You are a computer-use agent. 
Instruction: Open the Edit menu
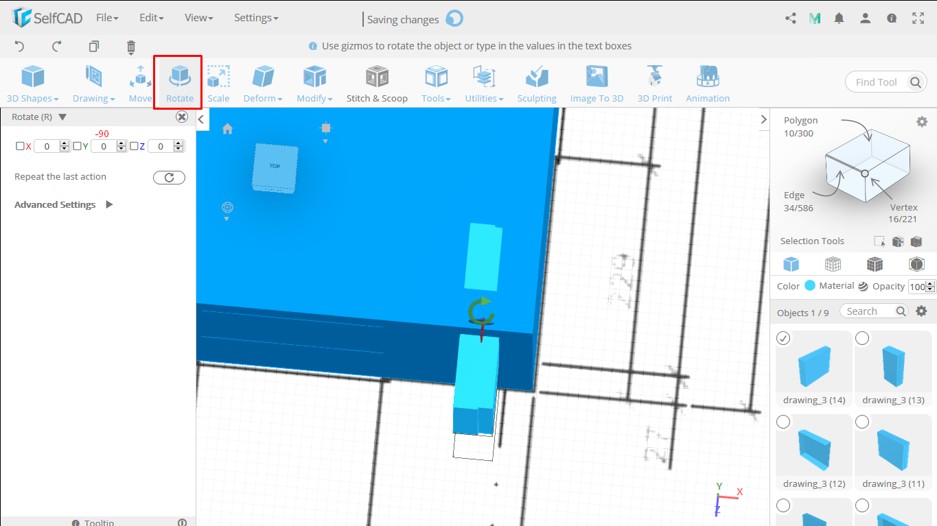[x=151, y=18]
